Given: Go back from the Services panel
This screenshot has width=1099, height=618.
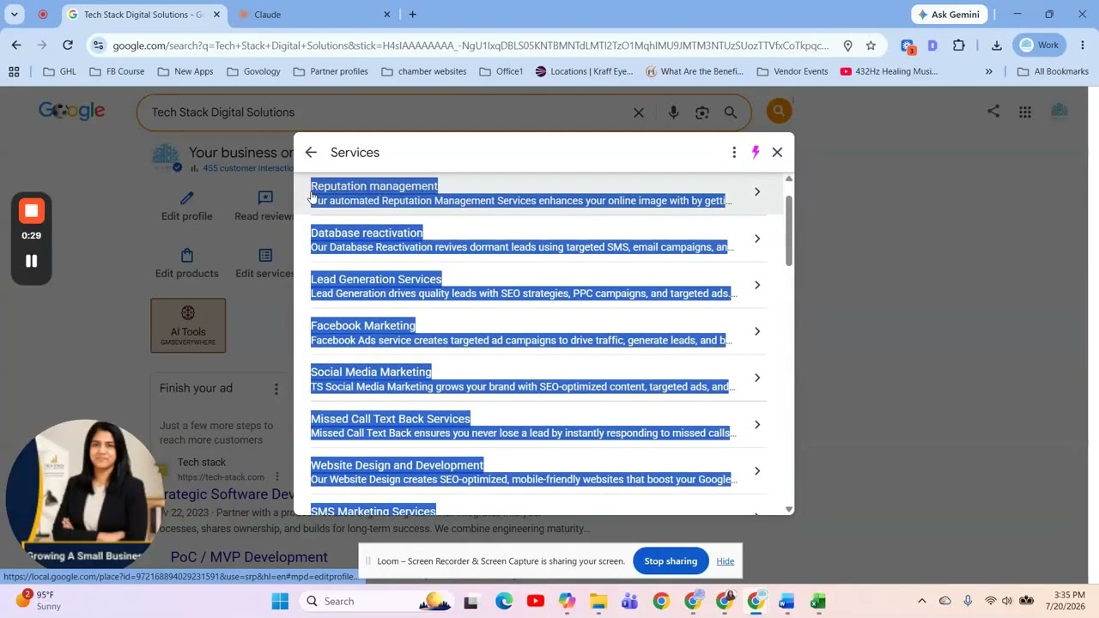Looking at the screenshot, I should pos(311,152).
